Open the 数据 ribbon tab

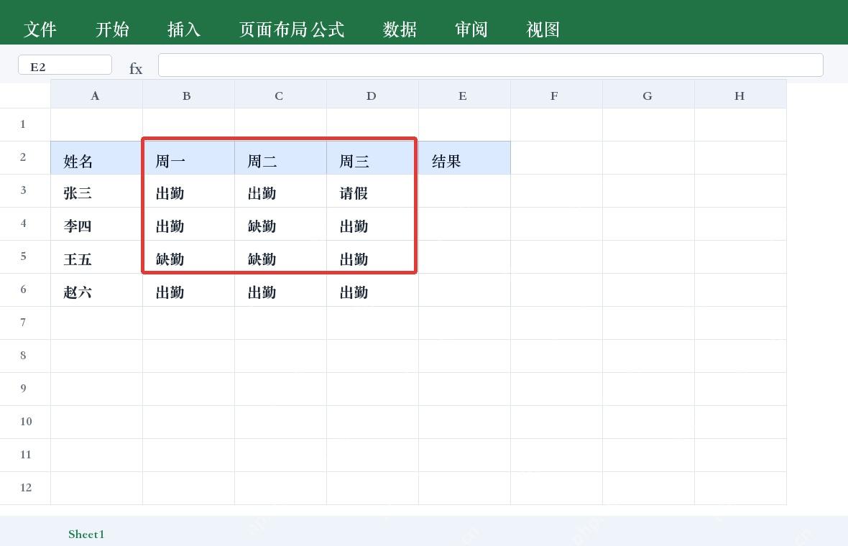(400, 29)
